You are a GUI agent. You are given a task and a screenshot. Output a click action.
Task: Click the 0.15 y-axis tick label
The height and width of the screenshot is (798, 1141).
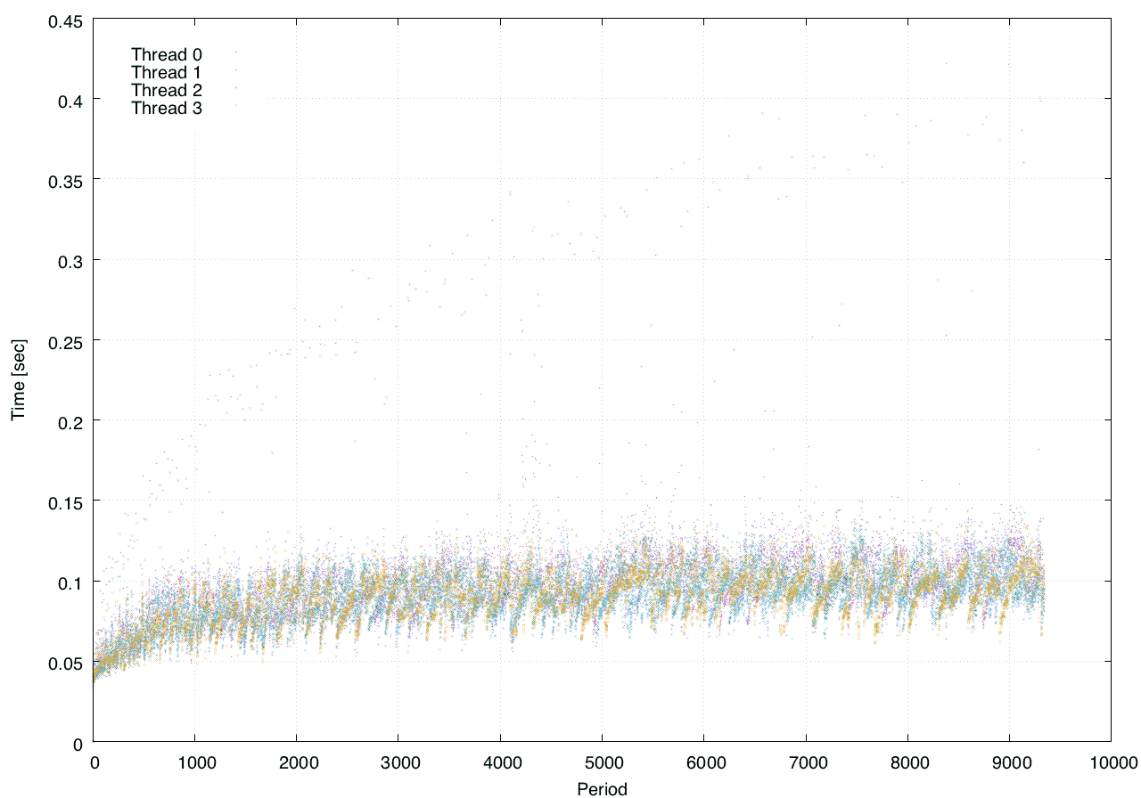[65, 501]
